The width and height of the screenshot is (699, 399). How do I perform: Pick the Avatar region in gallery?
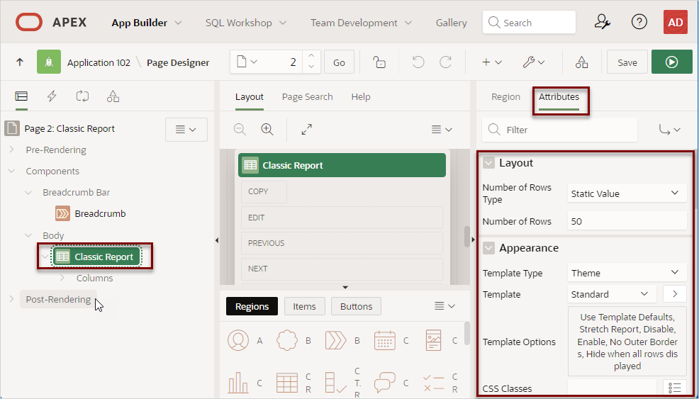click(238, 341)
